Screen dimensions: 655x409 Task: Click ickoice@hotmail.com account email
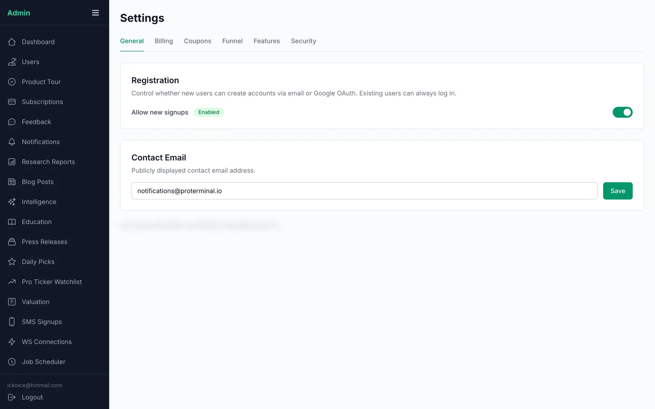(x=35, y=385)
